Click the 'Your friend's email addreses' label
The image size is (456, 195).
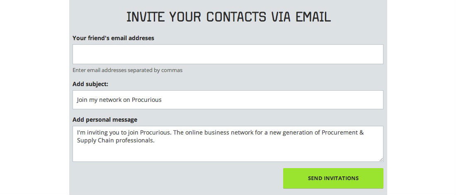click(x=114, y=38)
